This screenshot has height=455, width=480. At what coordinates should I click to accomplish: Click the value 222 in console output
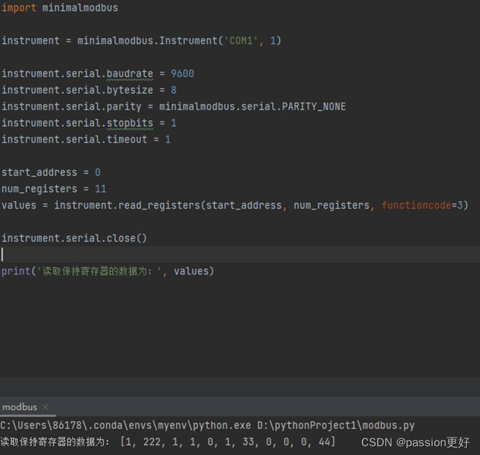click(152, 442)
